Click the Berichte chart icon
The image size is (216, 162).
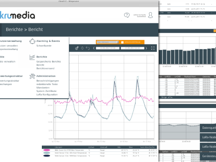coord(32,57)
